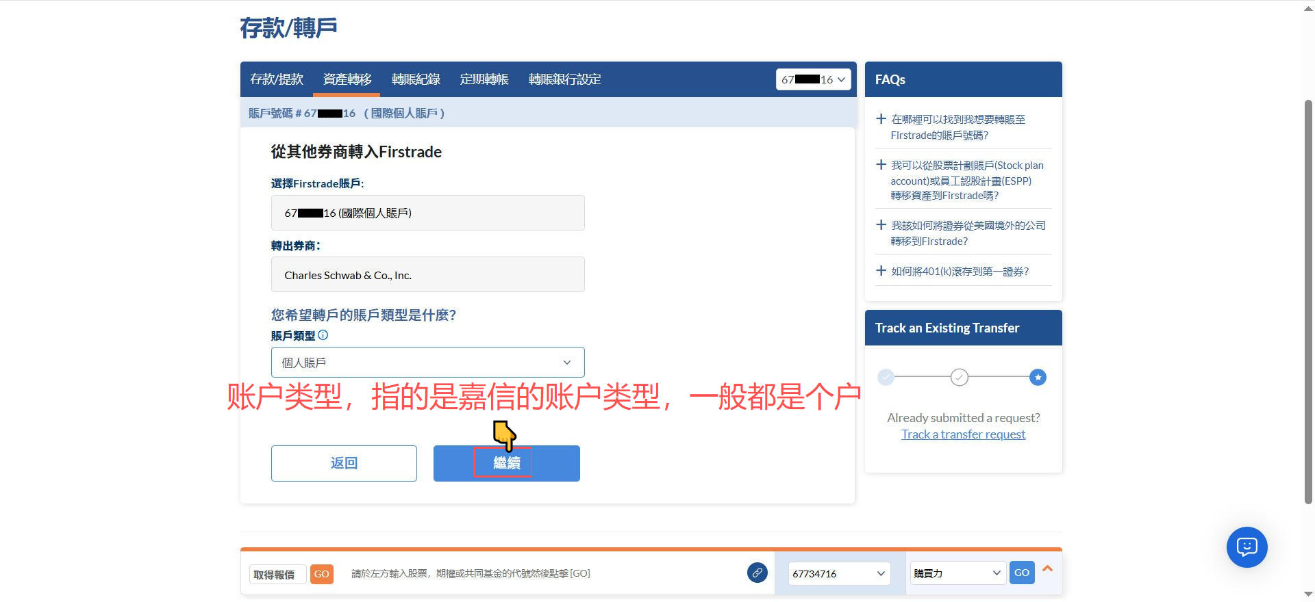Expand FAQ about finding Firstrade account number
The height and width of the screenshot is (602, 1315).
click(957, 127)
